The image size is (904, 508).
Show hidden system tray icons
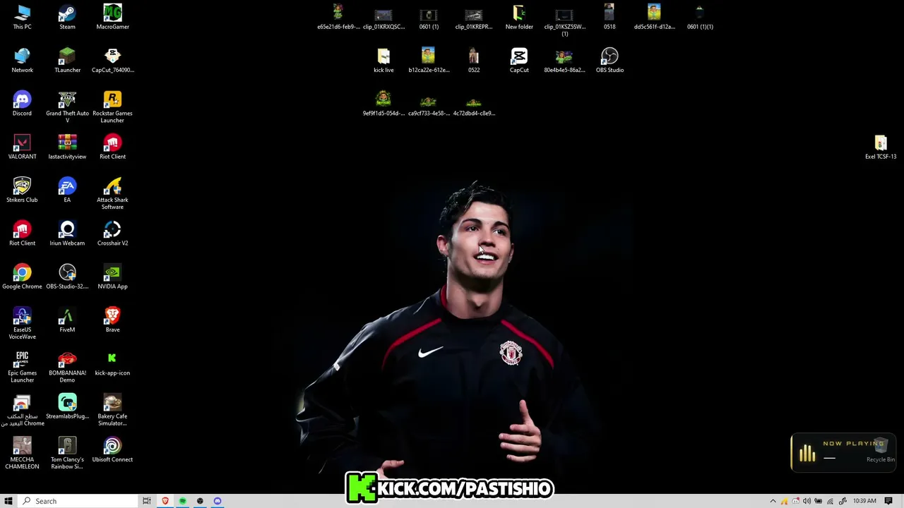(x=773, y=501)
